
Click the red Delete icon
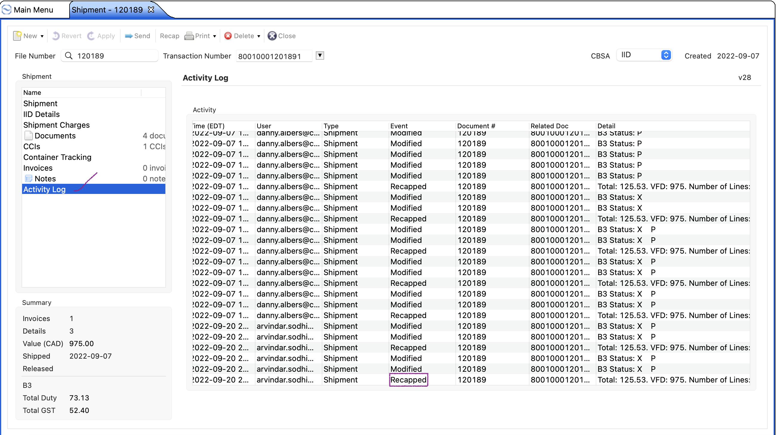click(228, 36)
